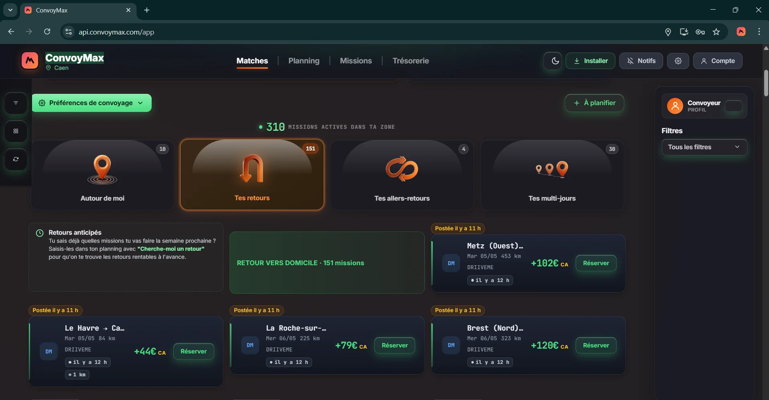
Task: Click the DM badge on Brest card
Action: click(451, 345)
